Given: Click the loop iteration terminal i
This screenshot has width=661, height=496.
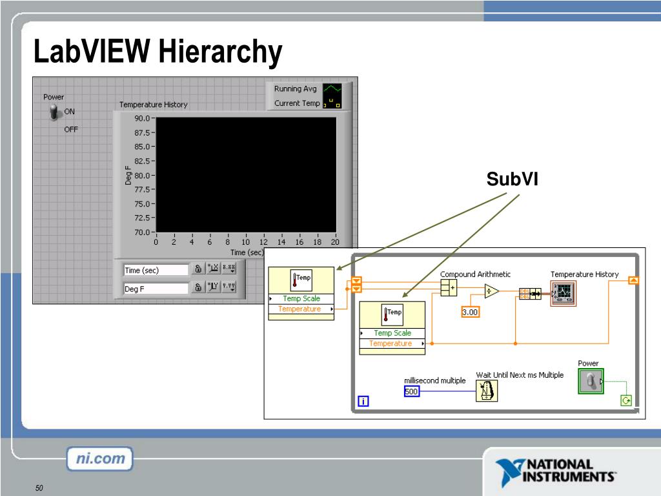Looking at the screenshot, I should [x=363, y=401].
